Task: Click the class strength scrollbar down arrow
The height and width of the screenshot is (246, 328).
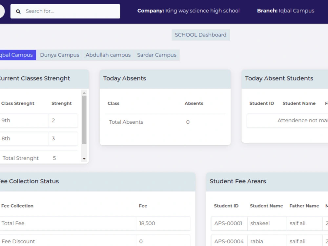Action: [84, 159]
